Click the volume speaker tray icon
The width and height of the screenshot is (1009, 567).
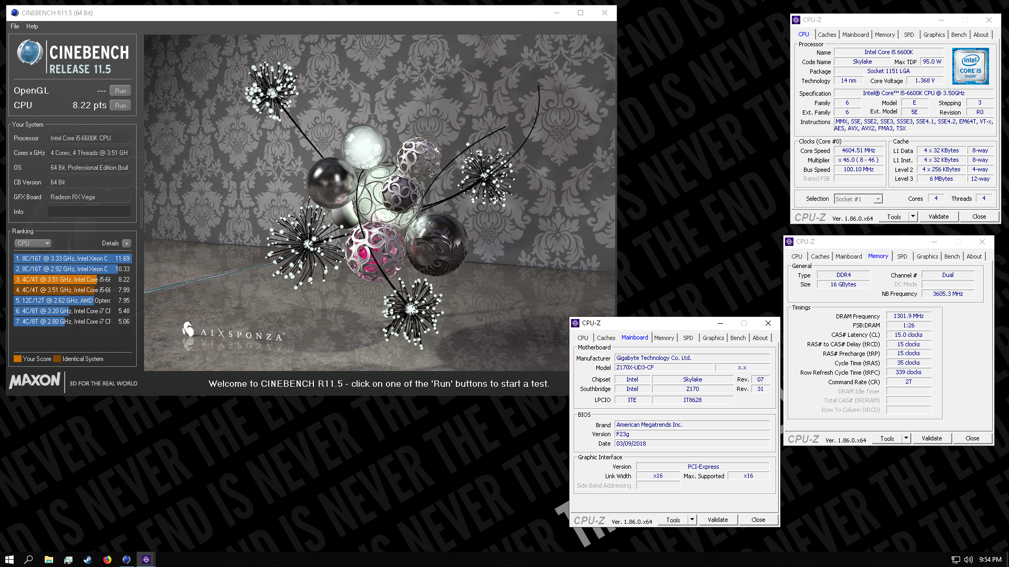968,560
